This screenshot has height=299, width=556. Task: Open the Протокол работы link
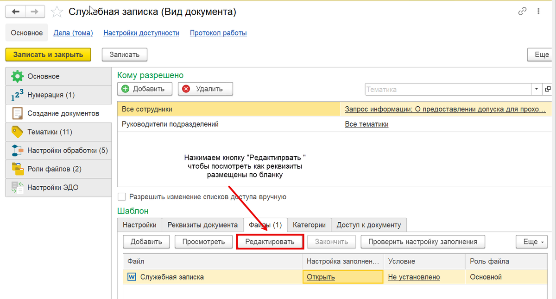218,33
